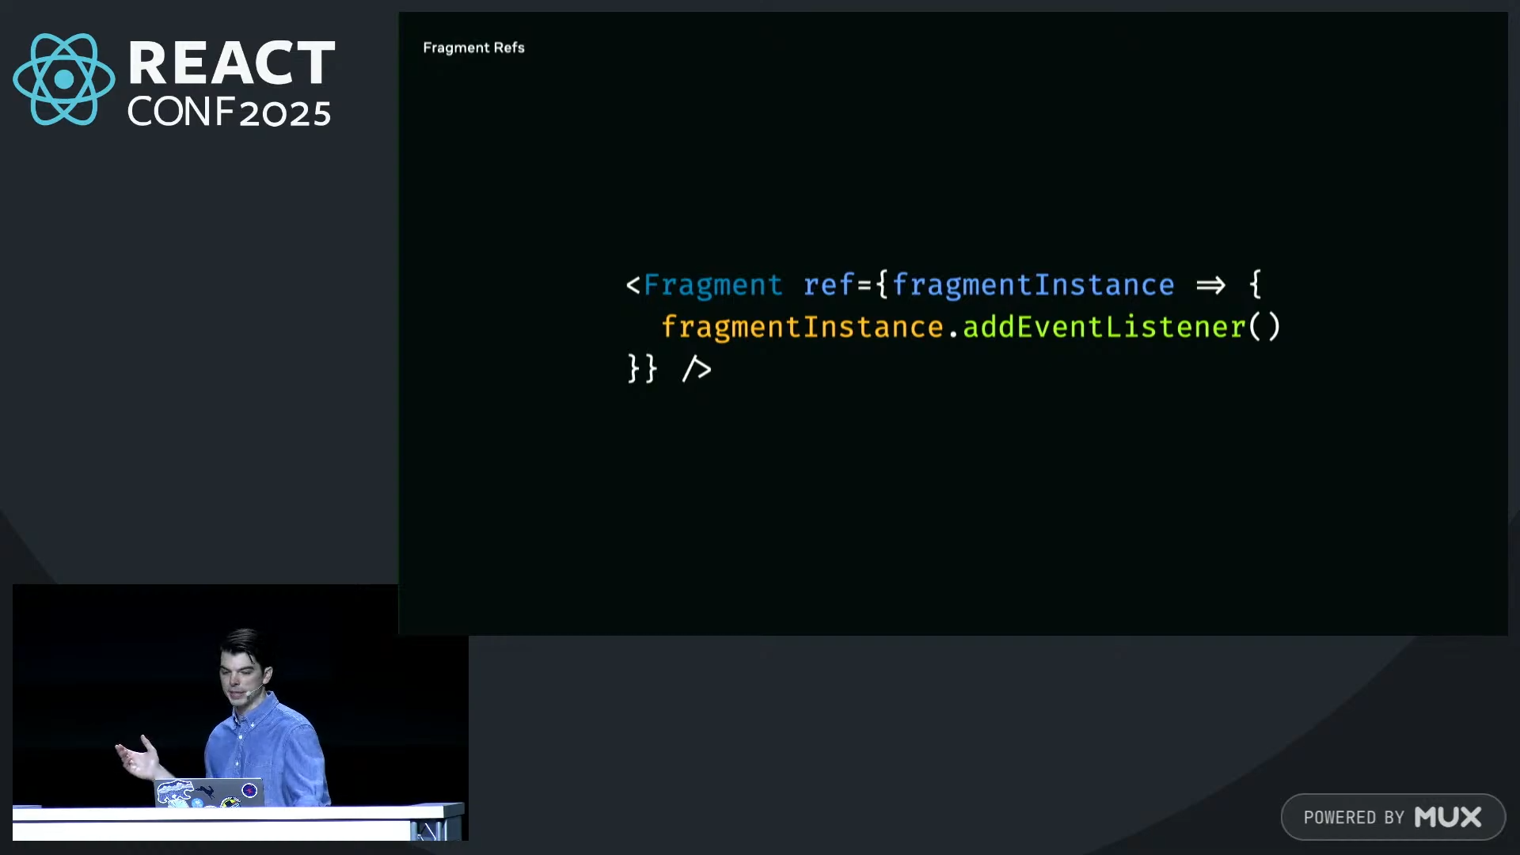Click the opening curly brace after the arrow
Viewport: 1520px width, 855px height.
[1256, 284]
